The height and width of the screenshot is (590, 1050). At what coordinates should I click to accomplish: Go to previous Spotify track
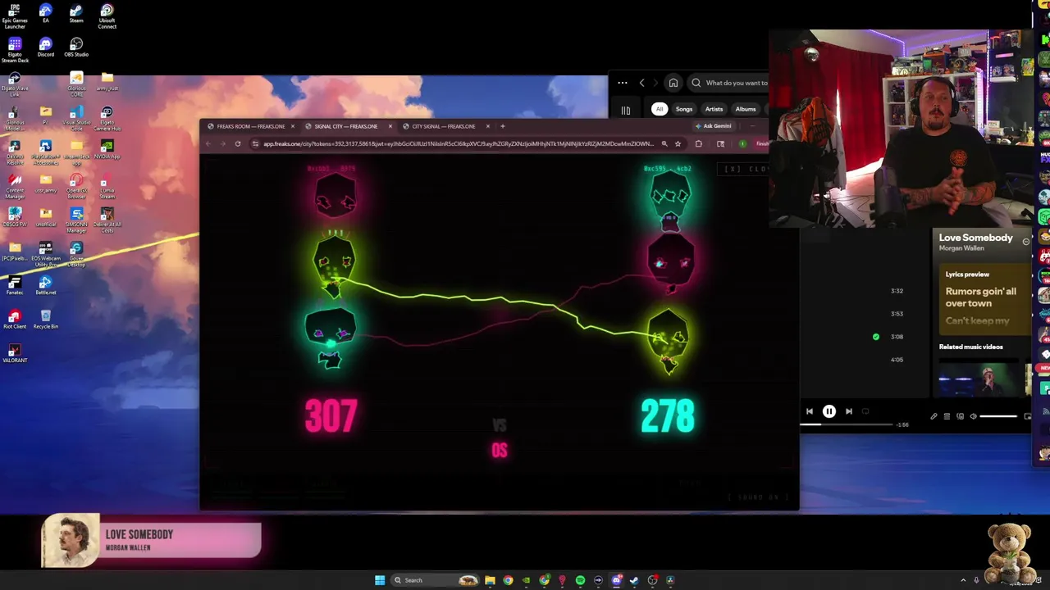click(x=810, y=411)
